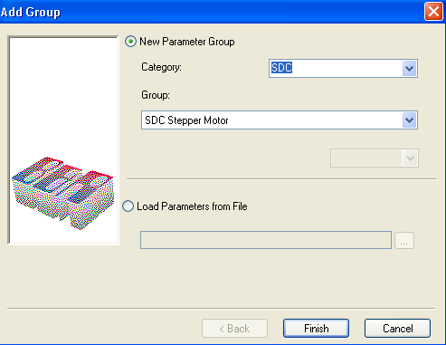The width and height of the screenshot is (446, 345).
Task: Click the Category label
Action: (x=161, y=67)
